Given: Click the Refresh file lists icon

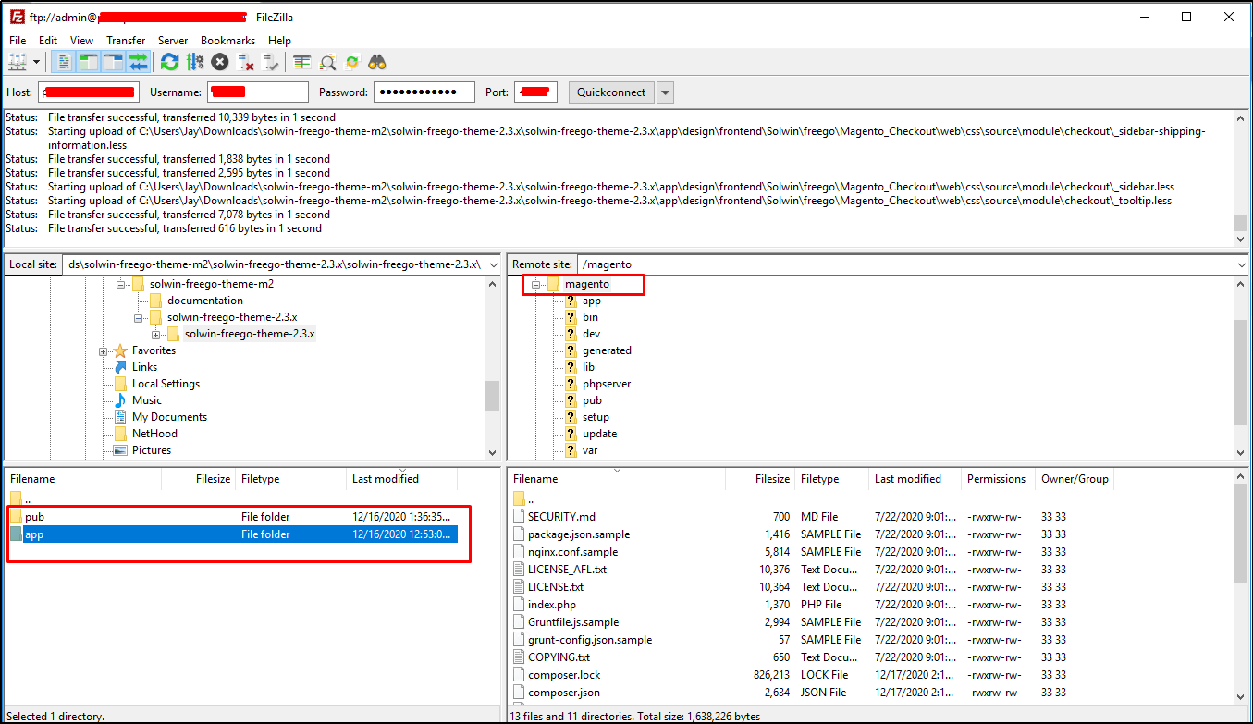Looking at the screenshot, I should (169, 62).
